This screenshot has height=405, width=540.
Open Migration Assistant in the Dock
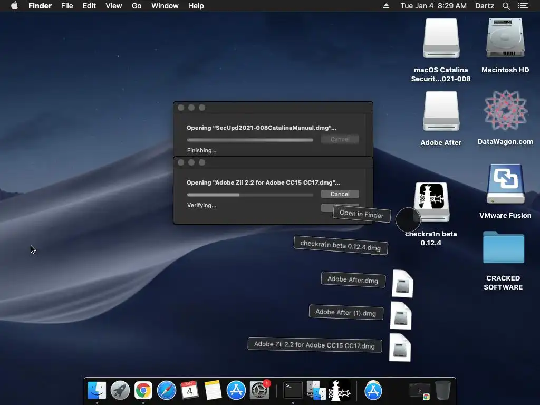click(316, 390)
